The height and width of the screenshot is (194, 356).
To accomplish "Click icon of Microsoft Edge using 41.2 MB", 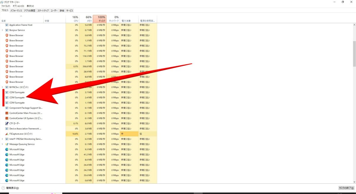I will (7, 155).
